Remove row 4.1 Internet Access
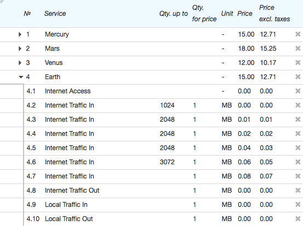The height and width of the screenshot is (226, 303). coord(298,91)
